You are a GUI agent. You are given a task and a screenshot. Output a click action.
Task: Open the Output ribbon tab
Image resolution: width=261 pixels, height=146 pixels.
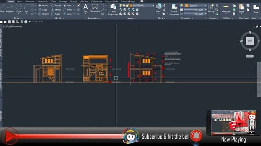[73, 1]
